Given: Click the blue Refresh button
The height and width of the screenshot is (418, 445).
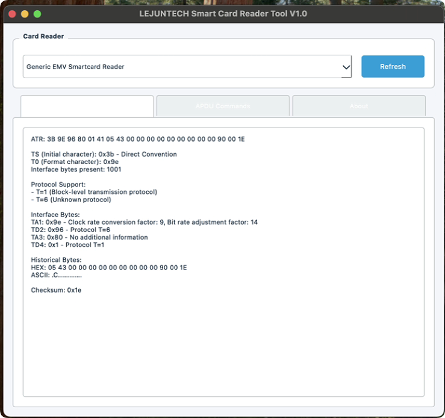Looking at the screenshot, I should pos(393,67).
